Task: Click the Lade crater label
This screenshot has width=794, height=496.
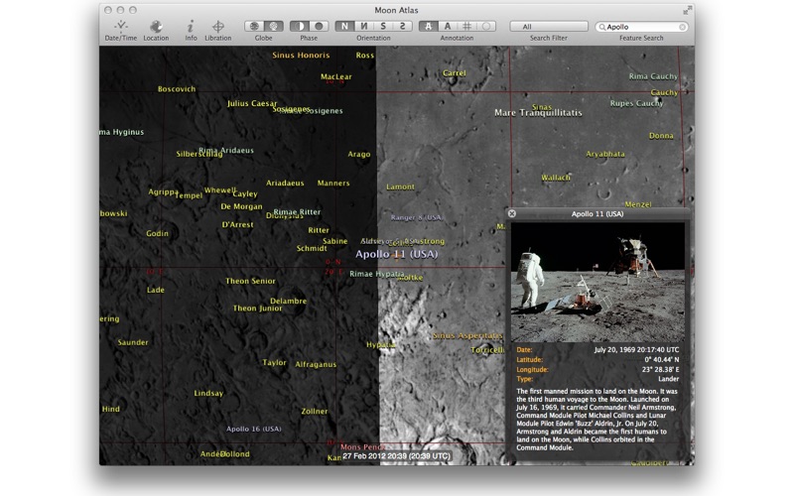Action: pyautogui.click(x=156, y=290)
